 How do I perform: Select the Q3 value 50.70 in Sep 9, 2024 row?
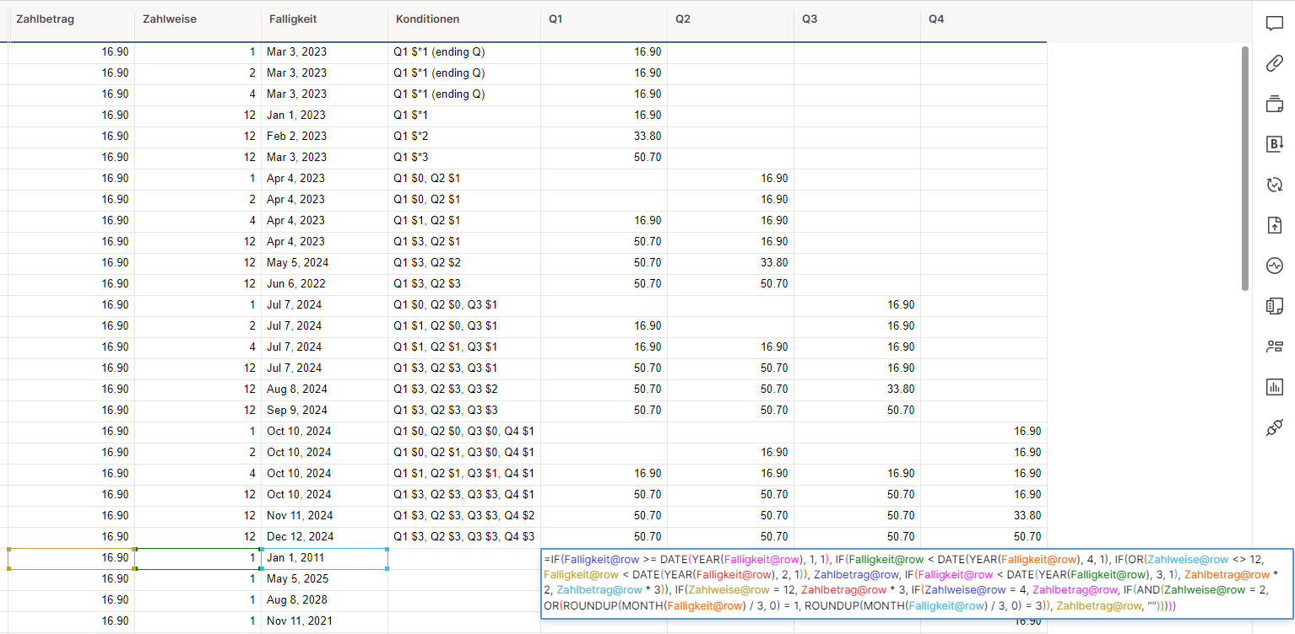[857, 410]
